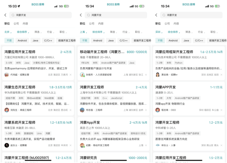Dismiss 鸿蒙App开发 美团 card with X
Image resolution: width=227 pixels, height=163 pixels.
146,145
